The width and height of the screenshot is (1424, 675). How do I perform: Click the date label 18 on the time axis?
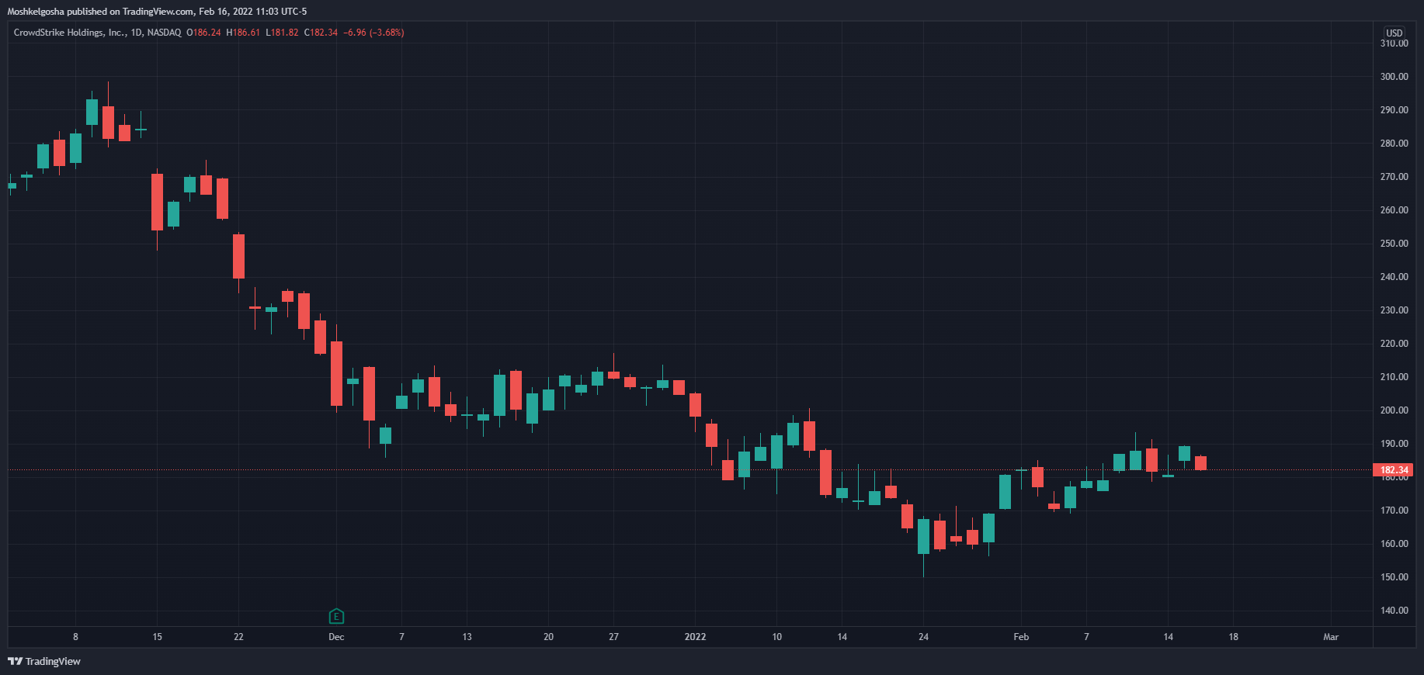click(x=1233, y=637)
